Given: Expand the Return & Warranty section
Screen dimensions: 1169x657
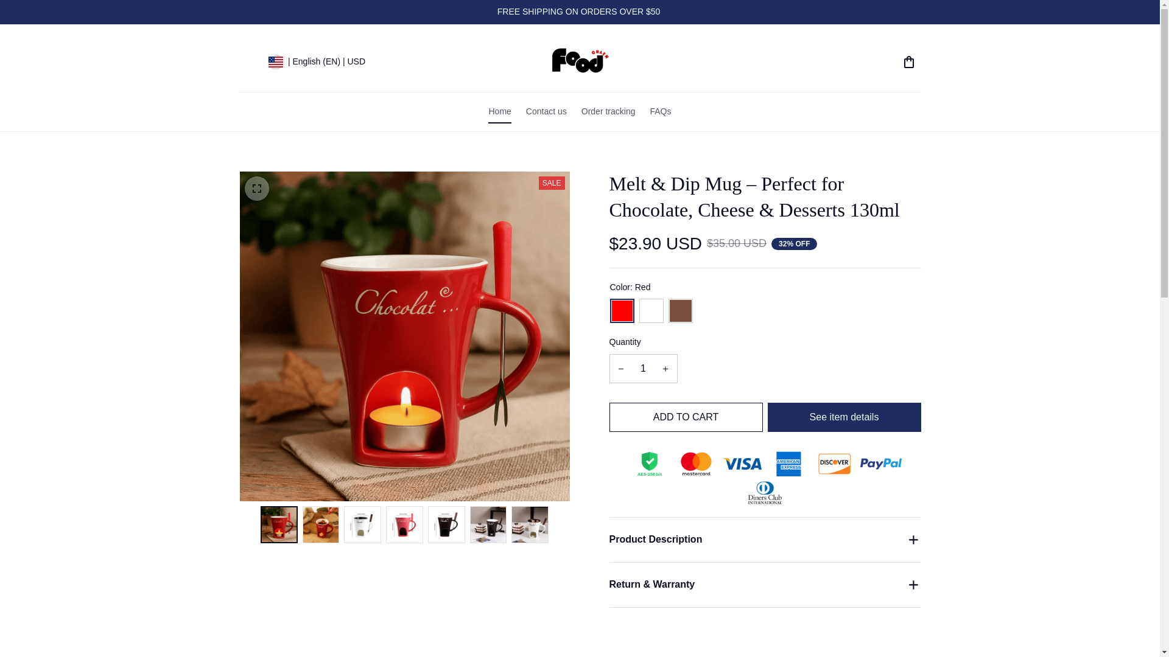Looking at the screenshot, I should [x=765, y=585].
